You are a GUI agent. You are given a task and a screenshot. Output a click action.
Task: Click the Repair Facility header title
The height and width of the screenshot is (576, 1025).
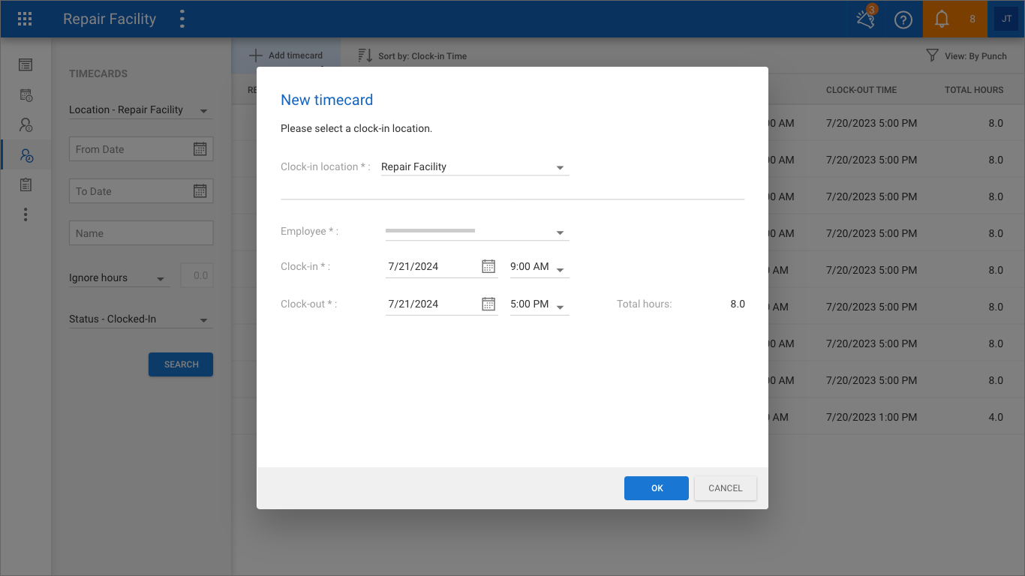point(110,19)
